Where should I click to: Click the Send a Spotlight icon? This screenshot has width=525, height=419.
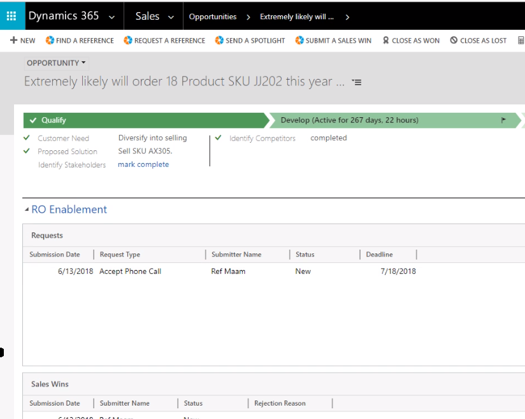(x=219, y=40)
